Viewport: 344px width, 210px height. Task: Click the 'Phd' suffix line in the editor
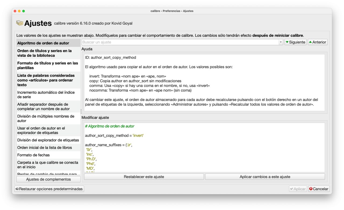coord(91,164)
